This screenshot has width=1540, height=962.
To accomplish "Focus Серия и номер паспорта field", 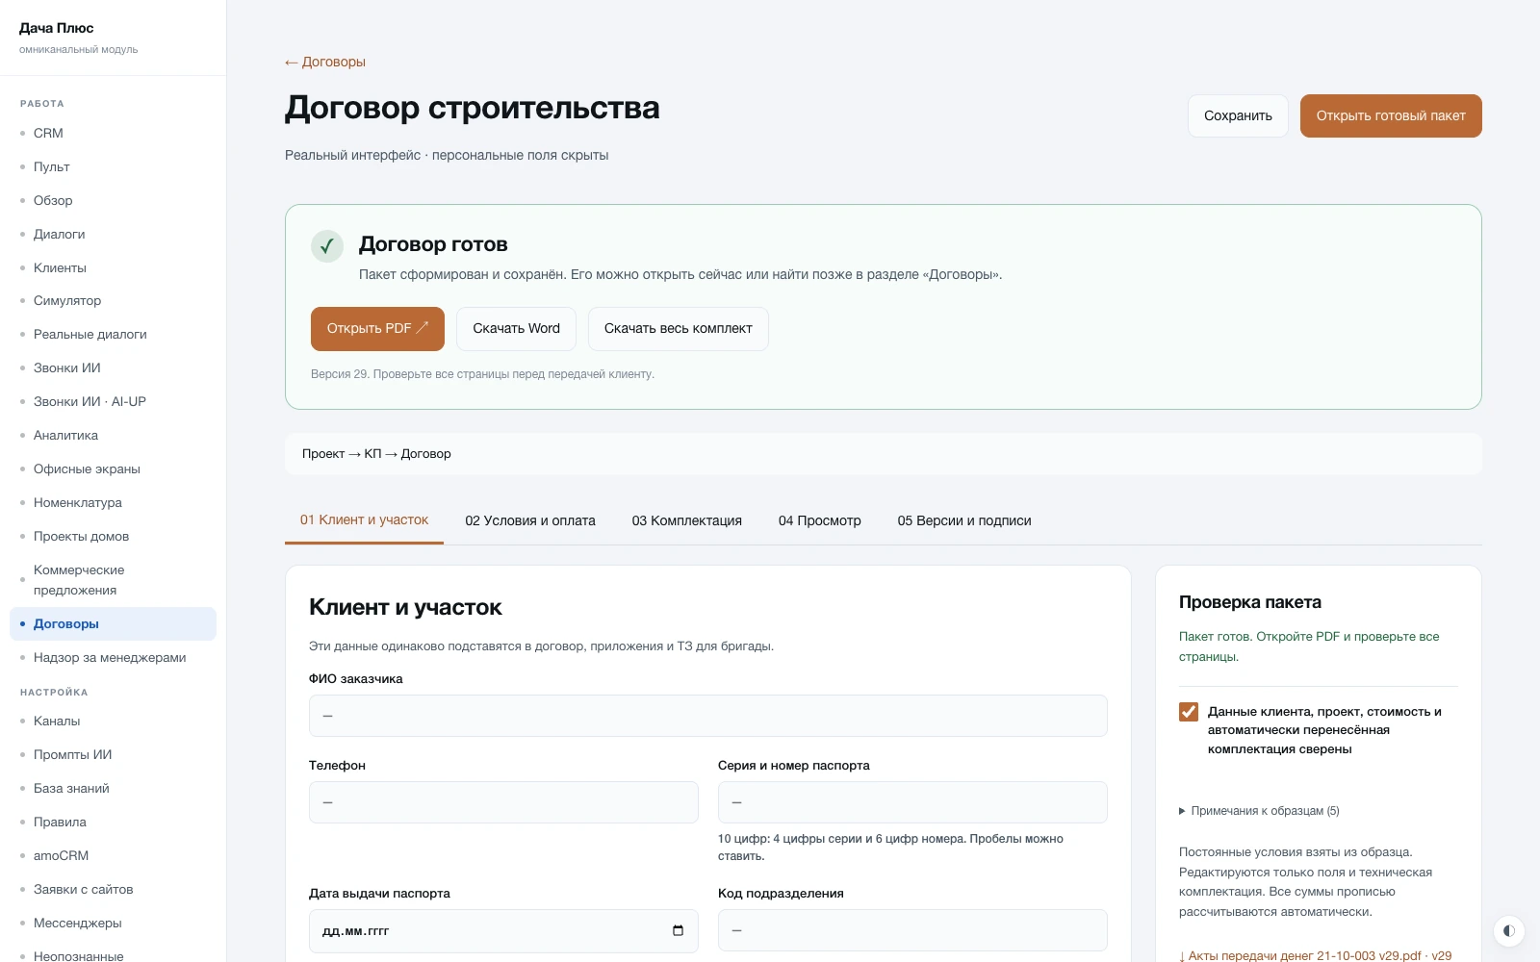I will 912,802.
